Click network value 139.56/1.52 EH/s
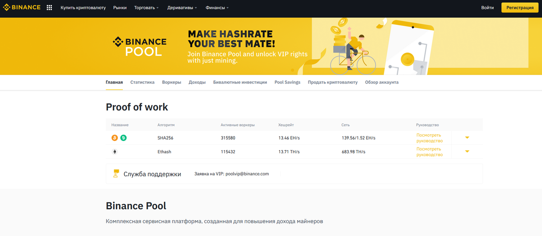This screenshot has height=236, width=542. (x=359, y=138)
